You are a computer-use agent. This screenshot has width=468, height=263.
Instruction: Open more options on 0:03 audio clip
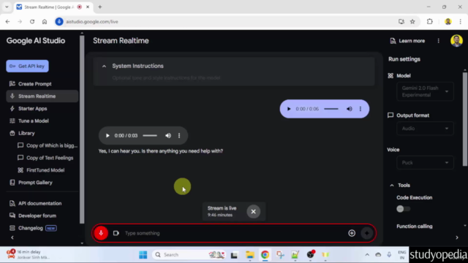(x=179, y=136)
